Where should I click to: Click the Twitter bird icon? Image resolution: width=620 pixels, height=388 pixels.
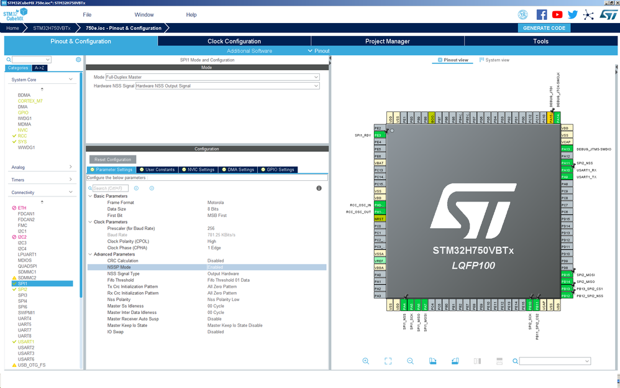click(572, 14)
